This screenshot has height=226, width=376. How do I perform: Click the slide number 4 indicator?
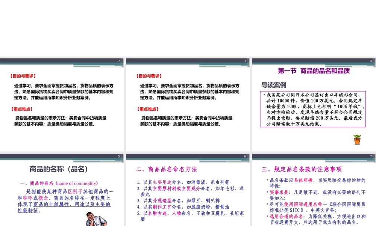(x=371, y=60)
